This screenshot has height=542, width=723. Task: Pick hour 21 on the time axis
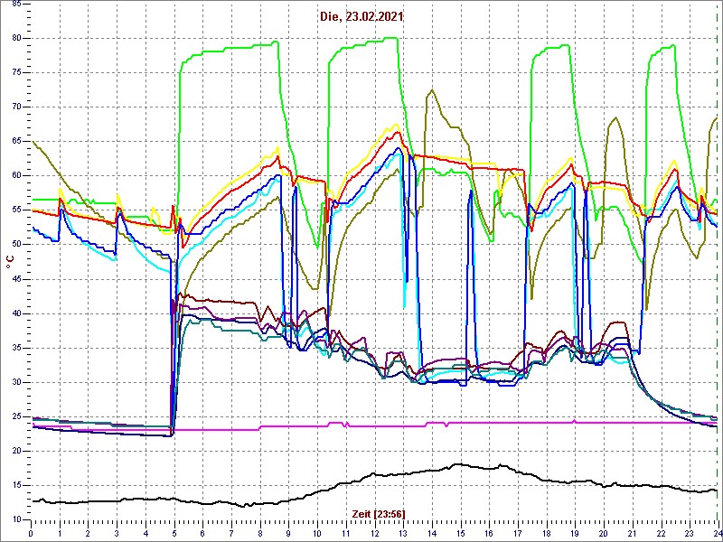tap(632, 533)
